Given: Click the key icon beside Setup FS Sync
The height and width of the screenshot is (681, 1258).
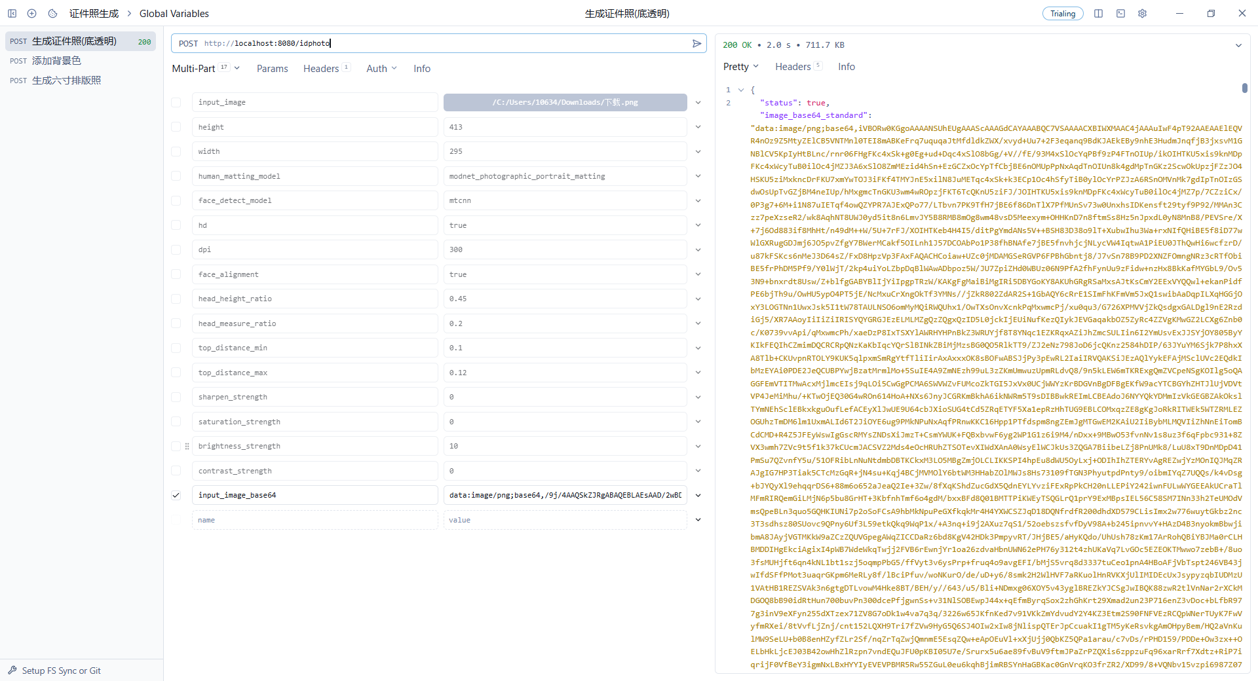Looking at the screenshot, I should pos(12,671).
